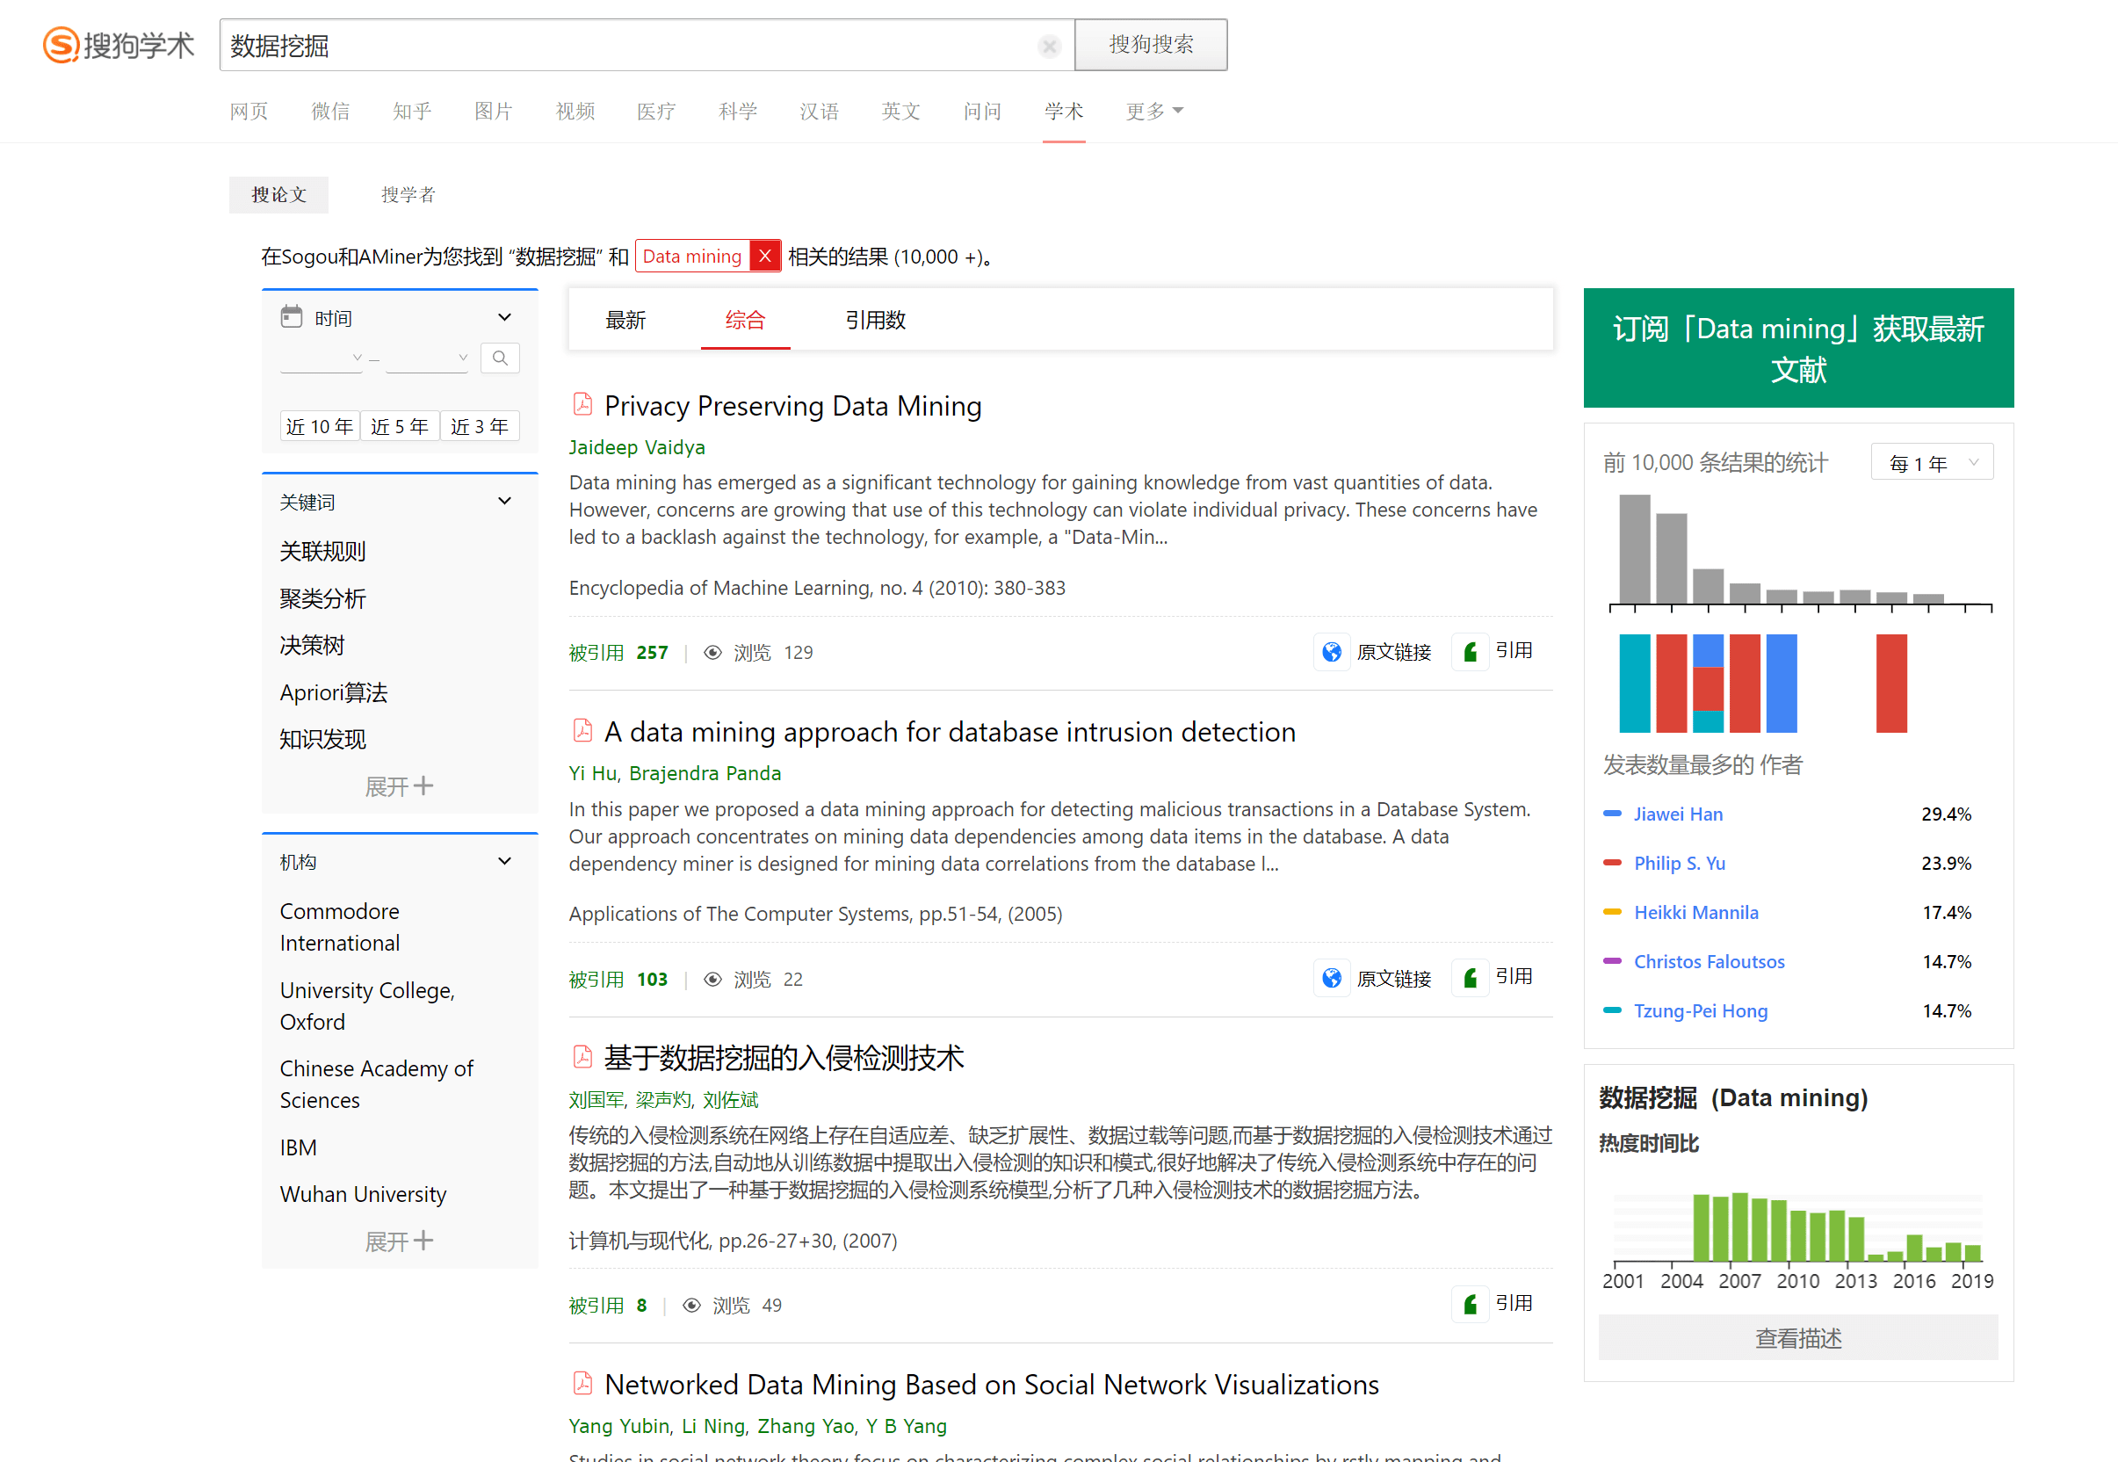Screen dimensions: 2118x1462
Task: Click PDF icon next to database intrusion detection paper
Action: pyautogui.click(x=582, y=730)
